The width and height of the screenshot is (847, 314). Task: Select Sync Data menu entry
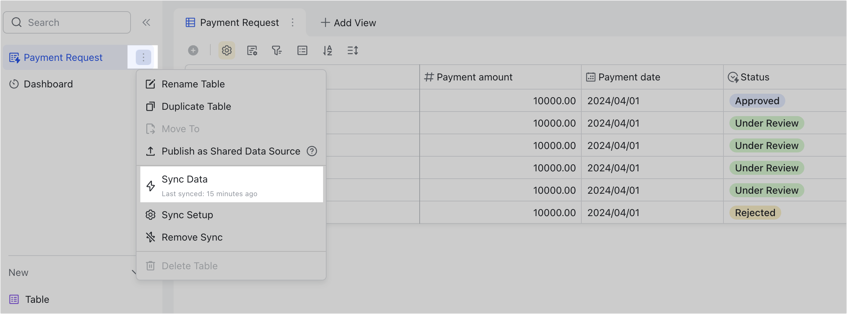tap(231, 184)
